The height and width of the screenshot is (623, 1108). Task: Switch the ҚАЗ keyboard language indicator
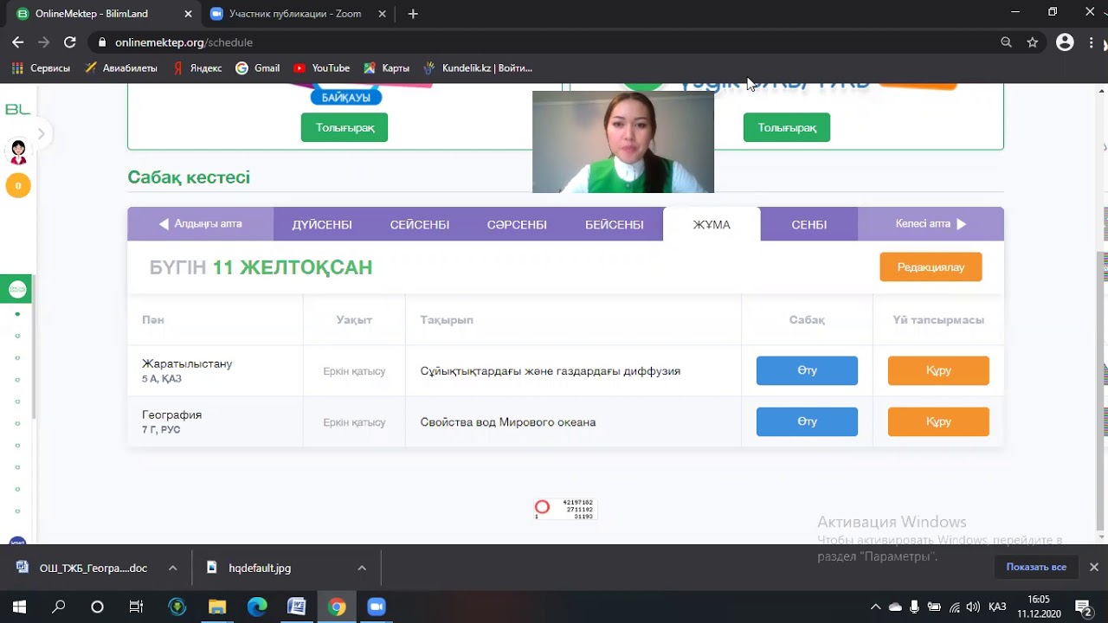996,607
